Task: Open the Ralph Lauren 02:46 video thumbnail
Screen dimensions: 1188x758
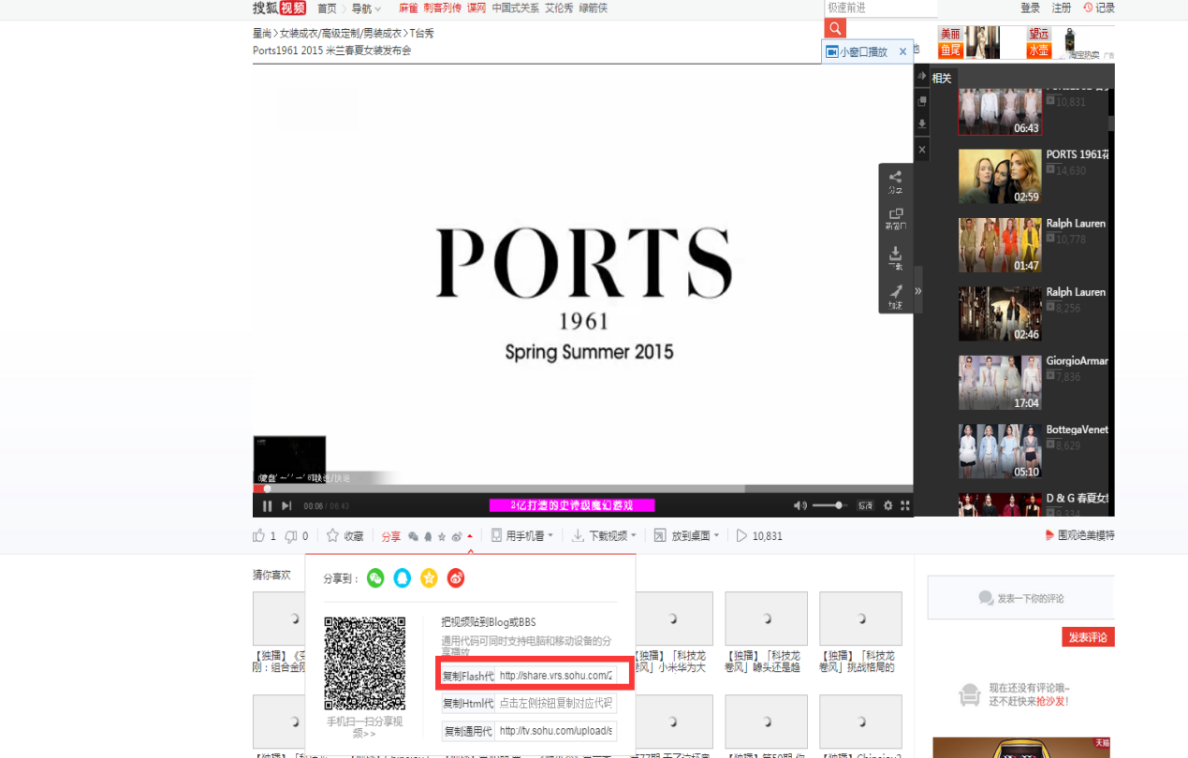Action: [x=1000, y=313]
